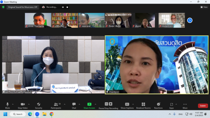Screen dimensions: 210x118
Task: Select Hubert video thumbnail
Action: point(172,20)
